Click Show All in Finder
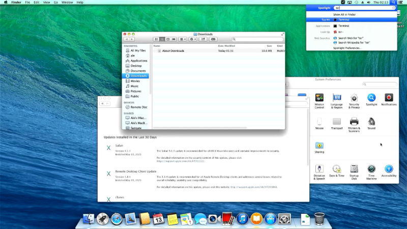This screenshot has width=407, height=229. (x=344, y=14)
